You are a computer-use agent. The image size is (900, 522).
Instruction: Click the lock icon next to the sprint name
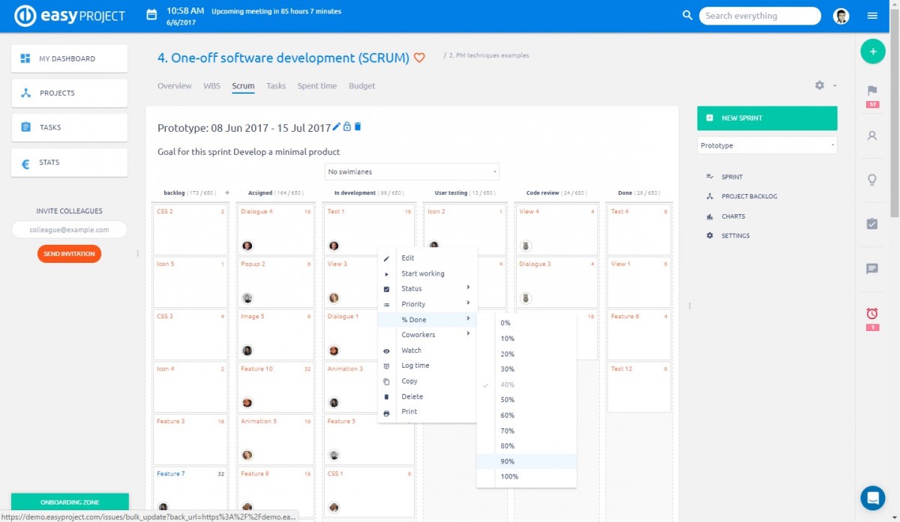point(346,127)
